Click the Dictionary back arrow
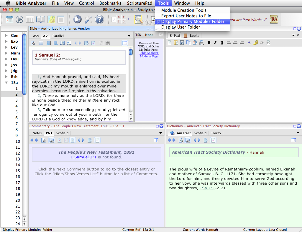This screenshot has width=302, height=232. coord(169,140)
